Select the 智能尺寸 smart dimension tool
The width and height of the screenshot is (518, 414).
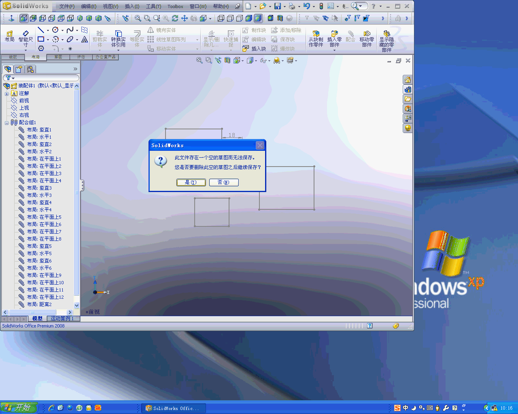(25, 38)
